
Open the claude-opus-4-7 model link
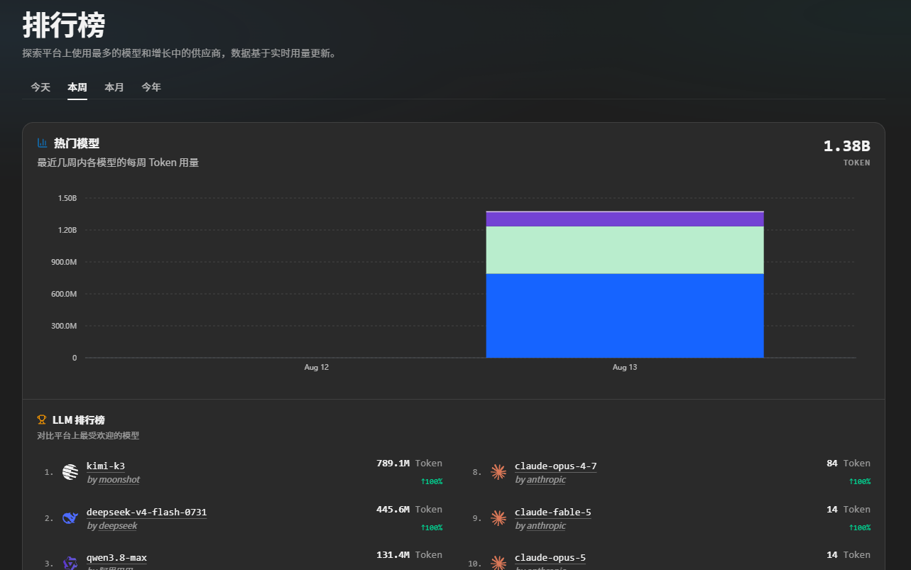tap(556, 466)
